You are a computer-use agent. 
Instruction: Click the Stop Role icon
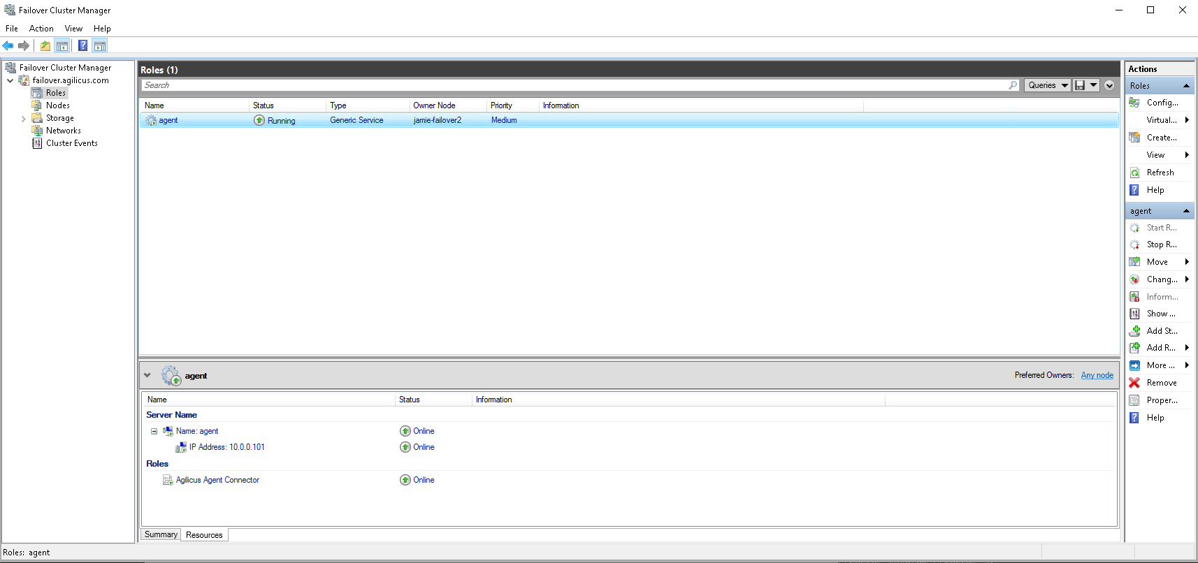(x=1134, y=244)
